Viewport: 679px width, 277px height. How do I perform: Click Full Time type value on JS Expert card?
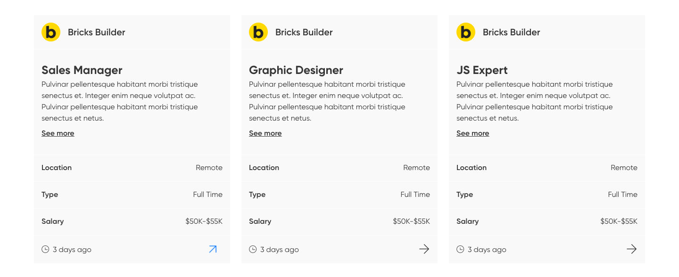click(622, 195)
